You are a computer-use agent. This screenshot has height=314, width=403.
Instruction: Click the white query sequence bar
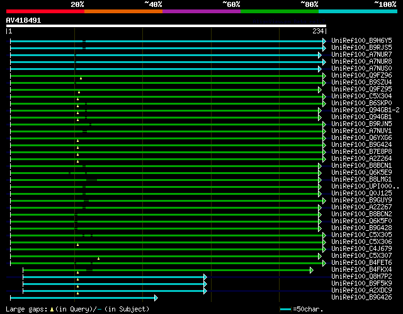tap(166, 26)
